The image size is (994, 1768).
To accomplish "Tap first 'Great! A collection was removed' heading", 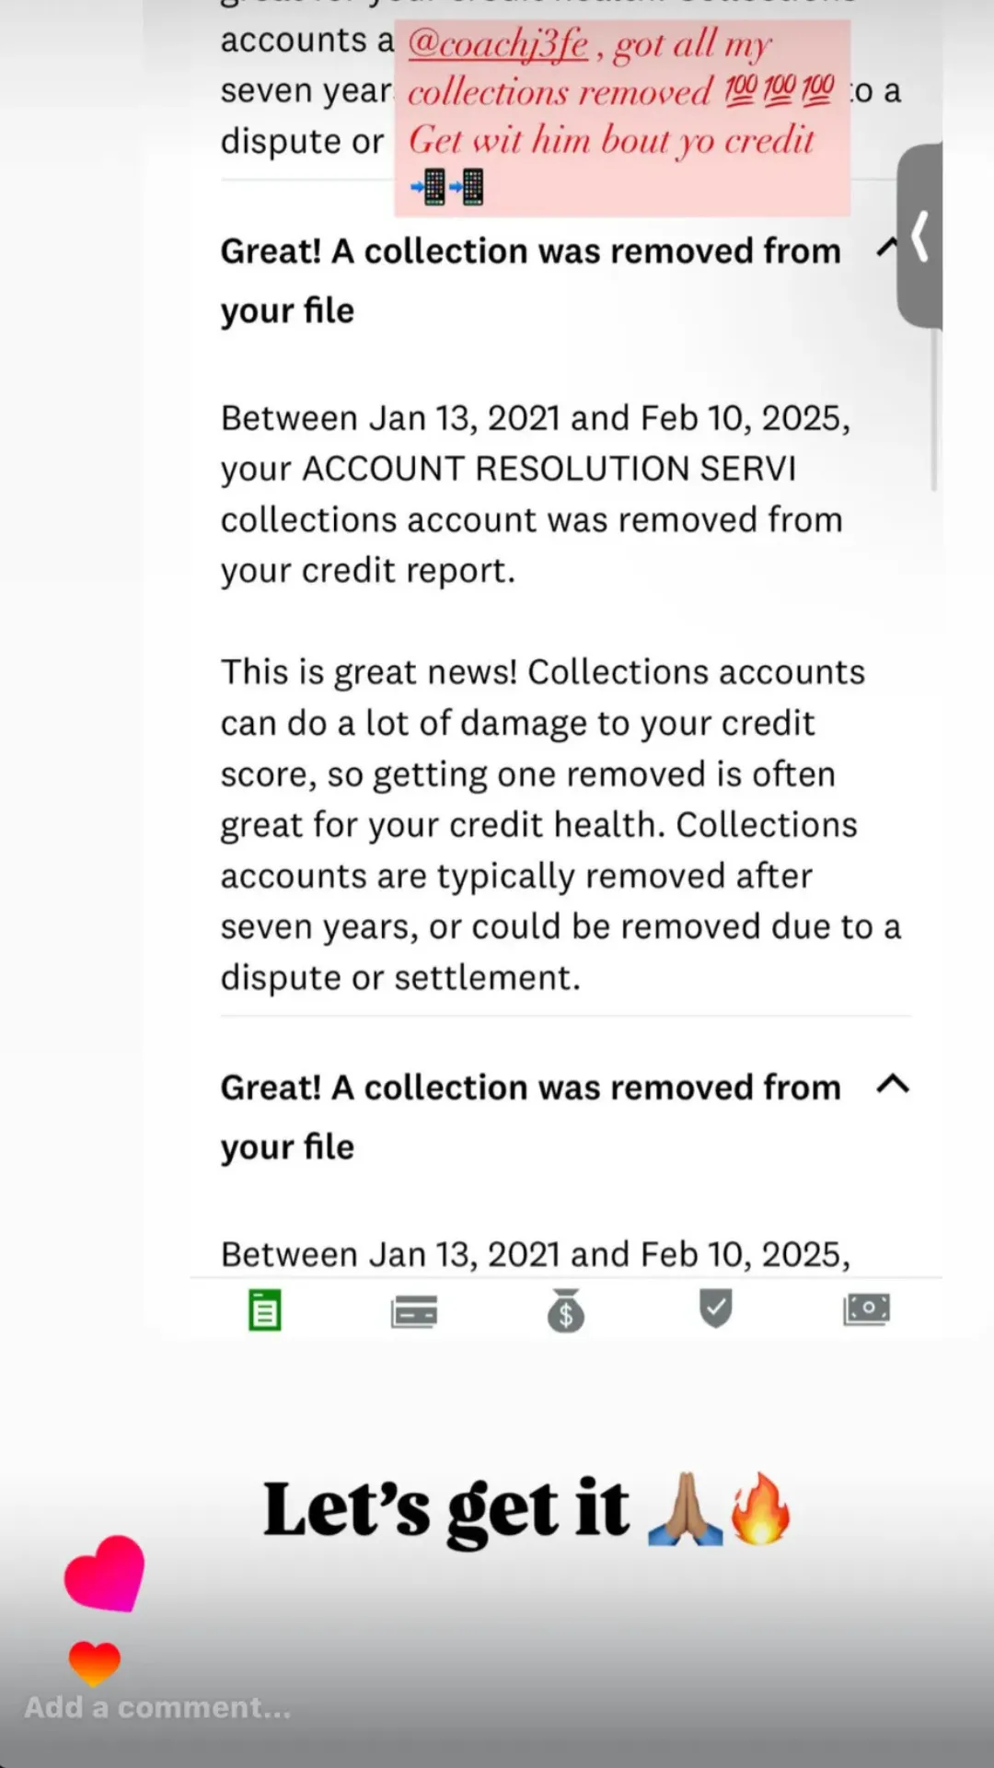I will pyautogui.click(x=530, y=281).
